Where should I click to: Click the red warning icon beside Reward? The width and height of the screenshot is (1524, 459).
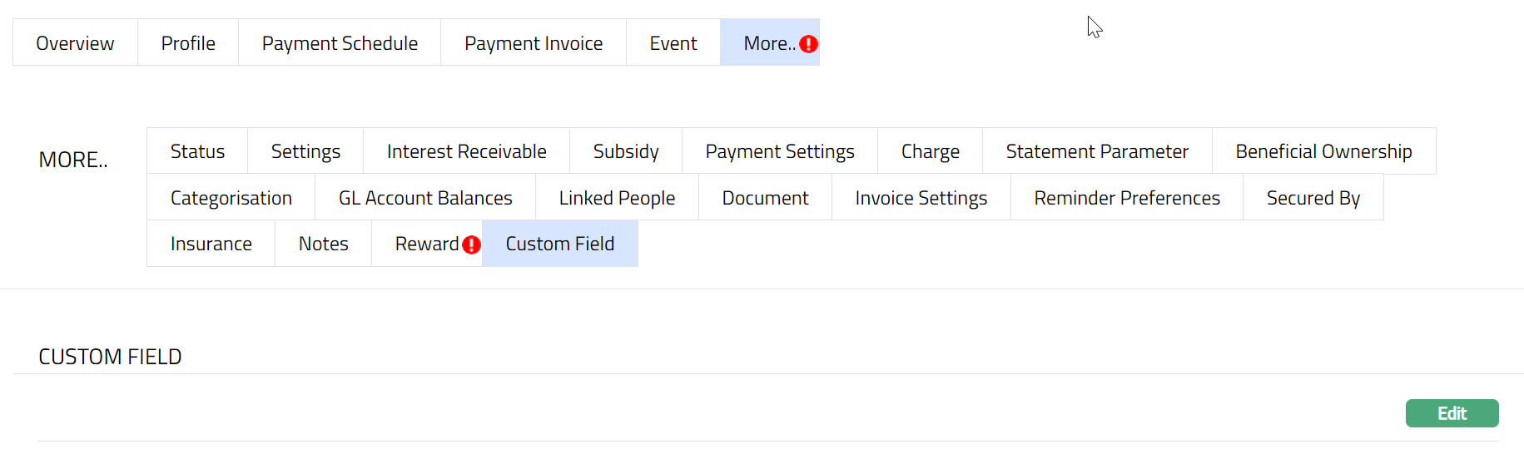coord(471,244)
